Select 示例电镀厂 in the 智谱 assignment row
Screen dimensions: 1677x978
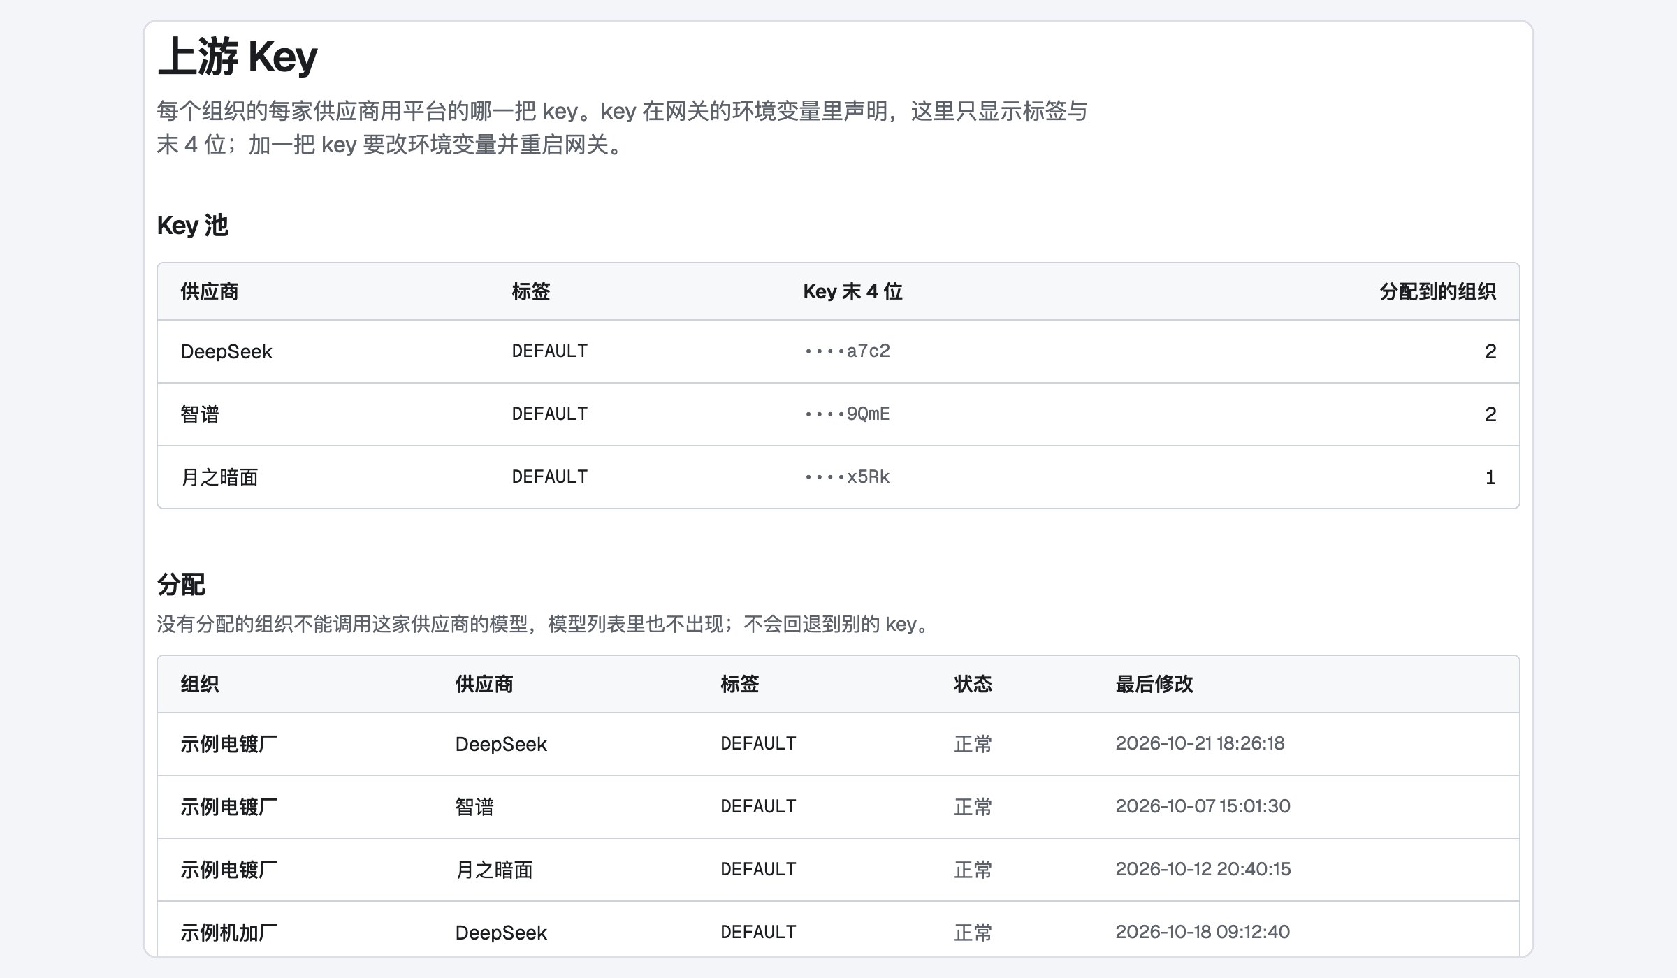[229, 807]
